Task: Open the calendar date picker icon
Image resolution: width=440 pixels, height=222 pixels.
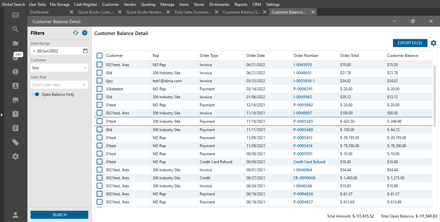Action: (85, 51)
